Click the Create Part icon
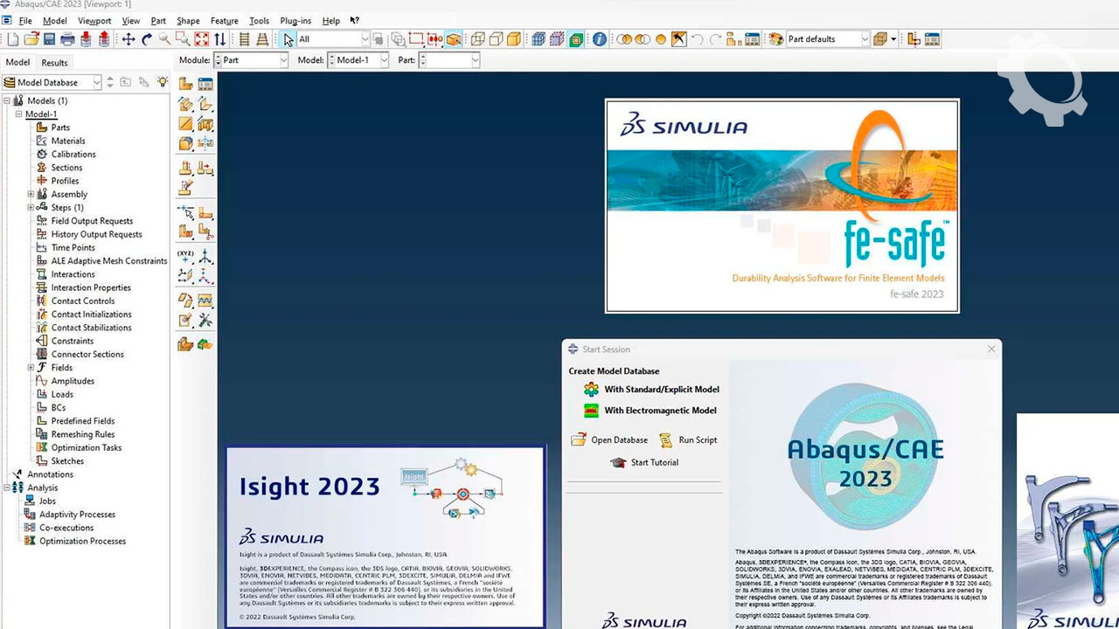This screenshot has width=1119, height=629. tap(185, 84)
